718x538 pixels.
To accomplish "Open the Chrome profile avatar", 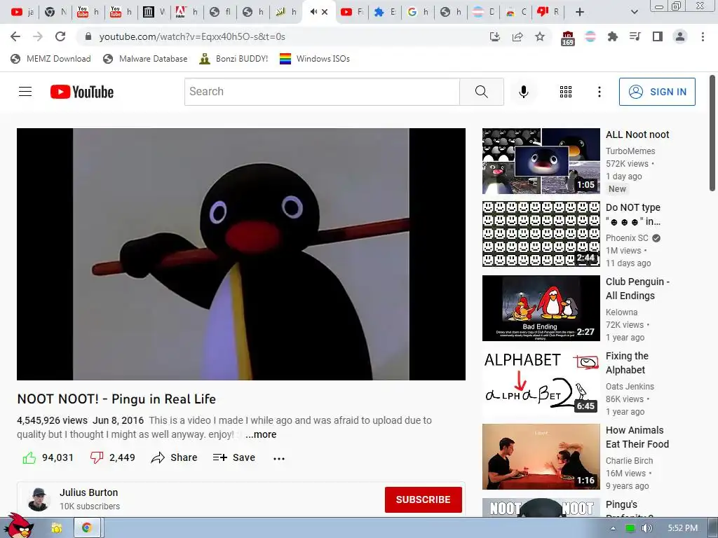I will [x=680, y=36].
